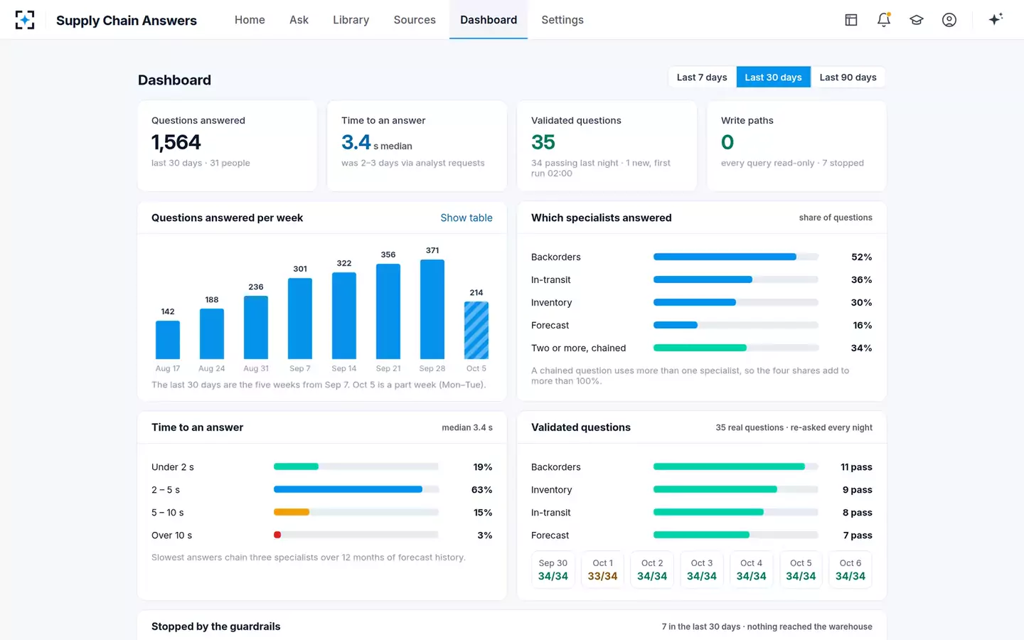Click the '7 pass' Forecast result
The image size is (1024, 640).
[x=858, y=535]
